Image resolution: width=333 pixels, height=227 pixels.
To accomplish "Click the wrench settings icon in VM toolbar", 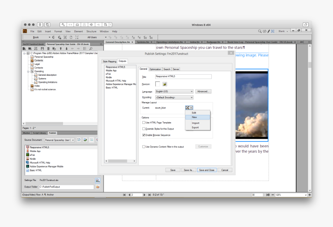I will tap(63, 25).
